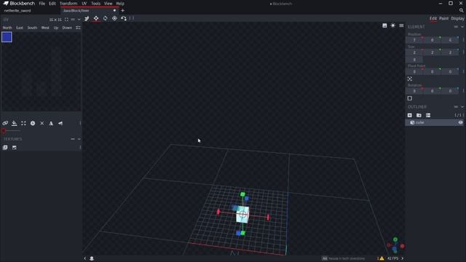Switch to Edit mode at top right
The width and height of the screenshot is (466, 262).
tap(433, 18)
